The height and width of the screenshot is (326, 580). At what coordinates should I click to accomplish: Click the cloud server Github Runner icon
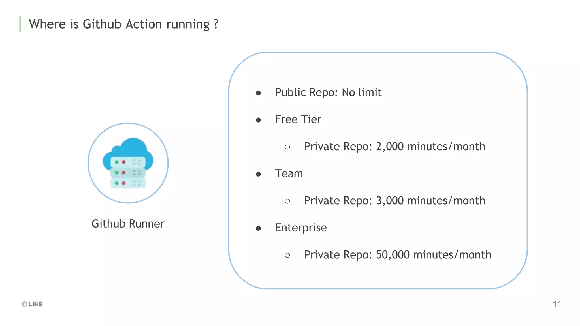tap(128, 163)
